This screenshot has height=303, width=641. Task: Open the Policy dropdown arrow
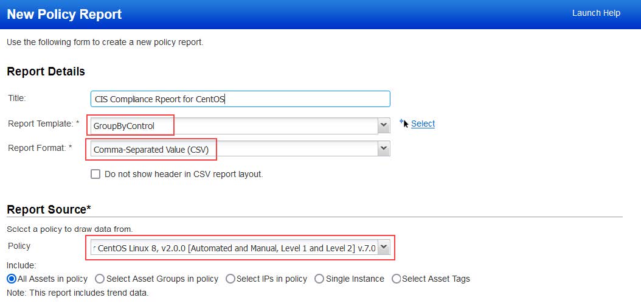(384, 247)
